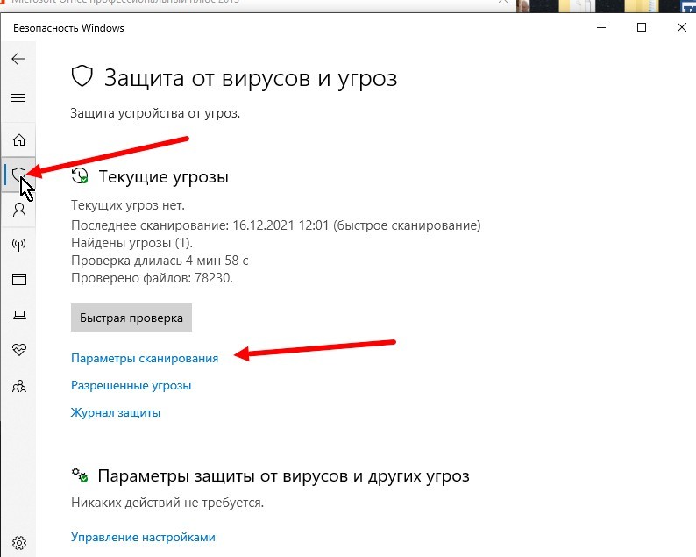Open Device performance & health heart icon
696x557 pixels.
[19, 350]
